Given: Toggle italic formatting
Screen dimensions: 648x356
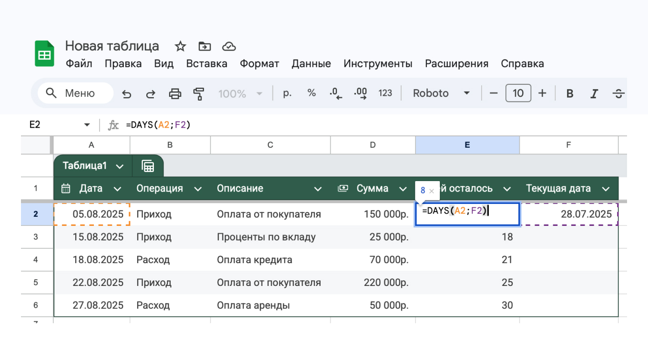Looking at the screenshot, I should pos(593,93).
